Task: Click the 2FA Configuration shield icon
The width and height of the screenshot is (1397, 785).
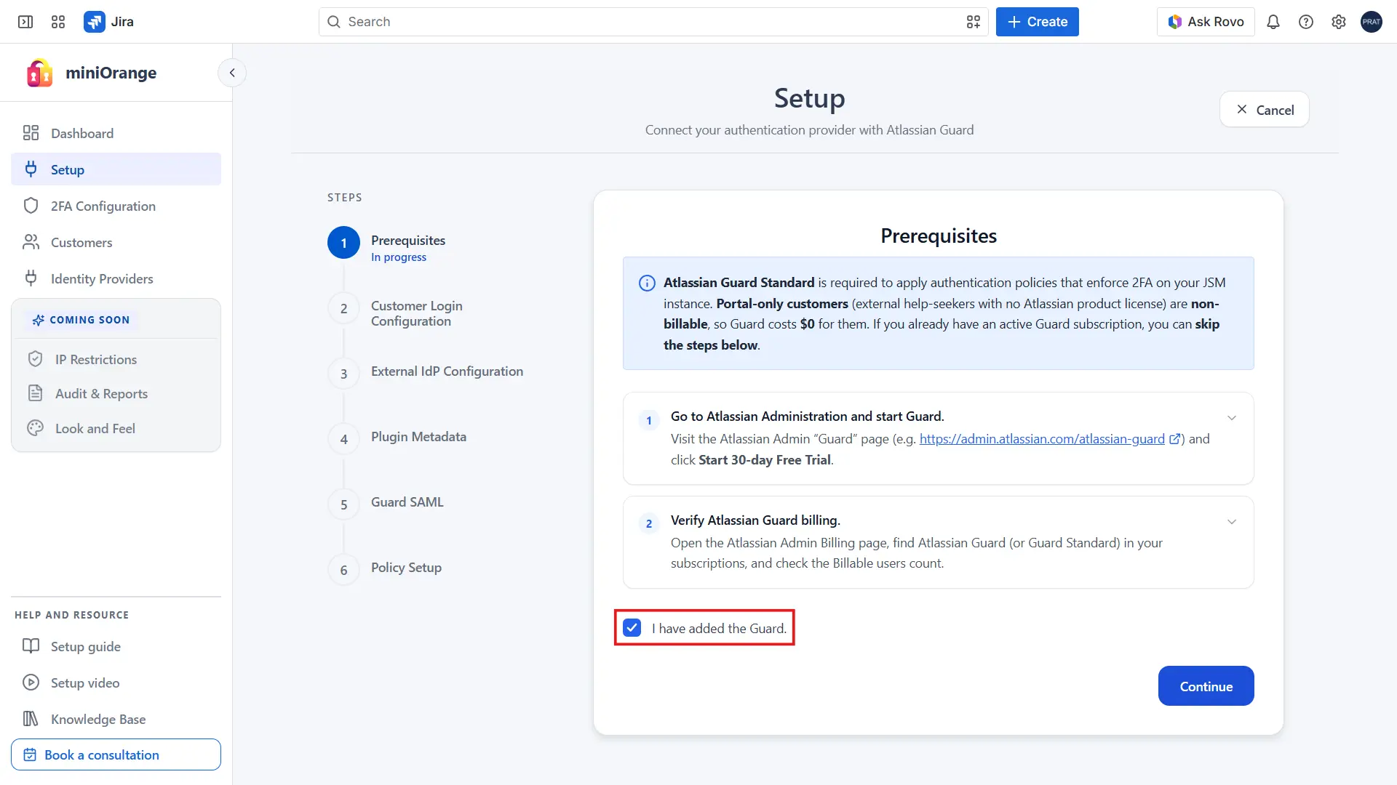Action: [x=31, y=206]
